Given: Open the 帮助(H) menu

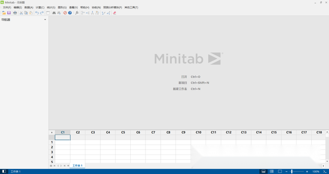Looking at the screenshot, I should tap(85, 7).
